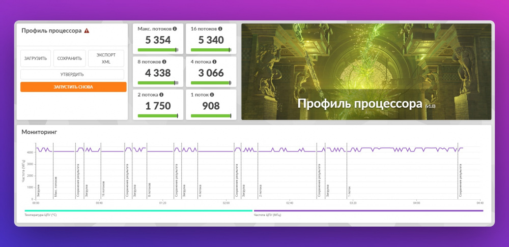Click the green bar under score 3 066
The image size is (509, 247).
point(211,83)
